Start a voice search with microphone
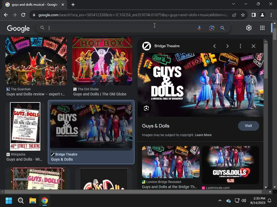The width and height of the screenshot is (277, 207). (199, 28)
